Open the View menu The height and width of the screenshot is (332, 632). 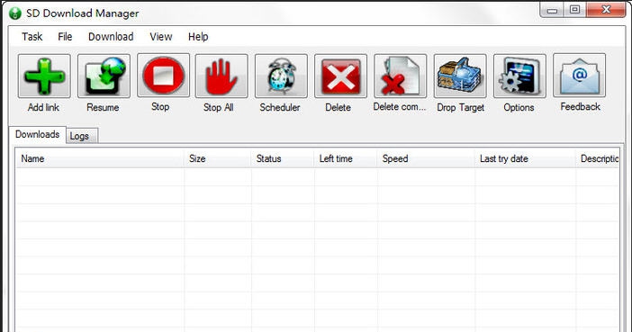point(161,37)
